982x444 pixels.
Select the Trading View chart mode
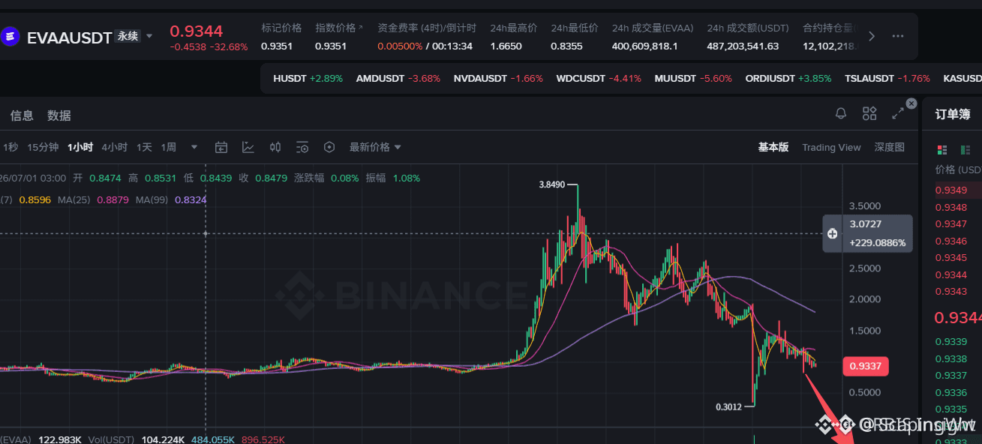[x=831, y=147]
